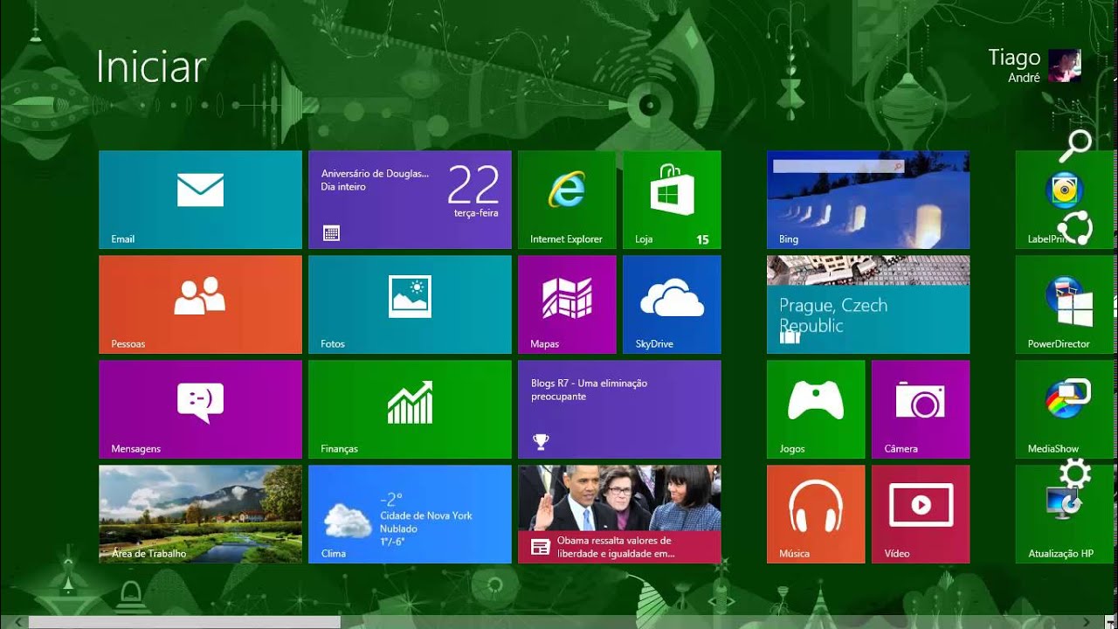Open the Finanças tile
1118x629 pixels.
(x=410, y=410)
